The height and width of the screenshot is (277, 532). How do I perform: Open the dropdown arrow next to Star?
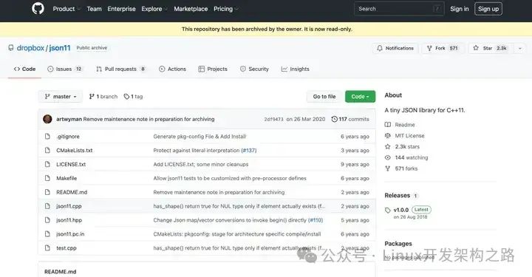click(519, 48)
